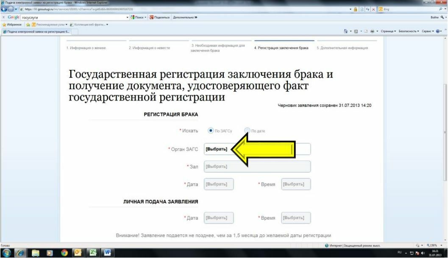This screenshot has height=258, width=448.
Task: Open Excel from the taskbar
Action: 92,253
